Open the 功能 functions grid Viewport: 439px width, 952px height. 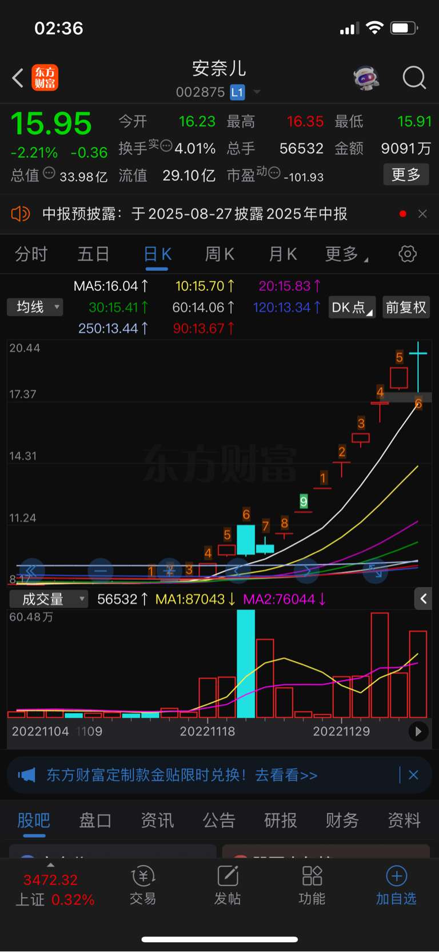[312, 886]
